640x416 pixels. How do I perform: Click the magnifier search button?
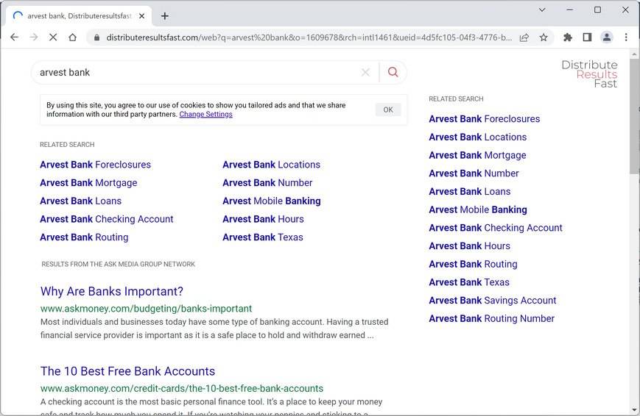[393, 72]
